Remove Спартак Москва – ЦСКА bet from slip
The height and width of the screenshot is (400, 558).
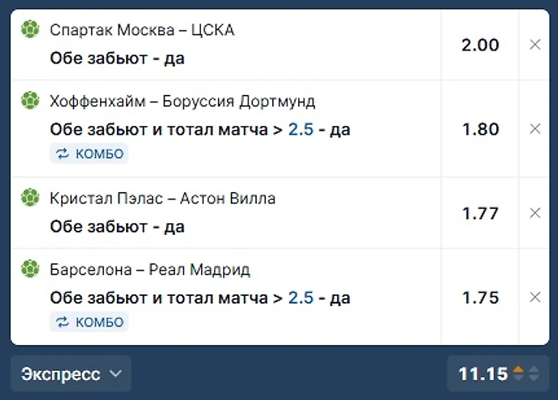(x=535, y=45)
